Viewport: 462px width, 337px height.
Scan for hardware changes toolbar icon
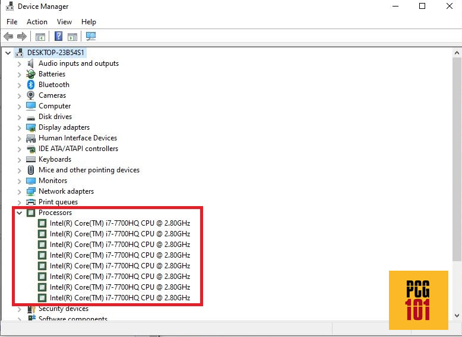coord(91,36)
